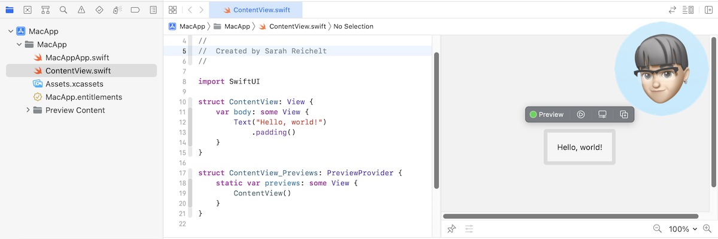Switch preview to selectable mode
718x239 pixels.
(580, 114)
